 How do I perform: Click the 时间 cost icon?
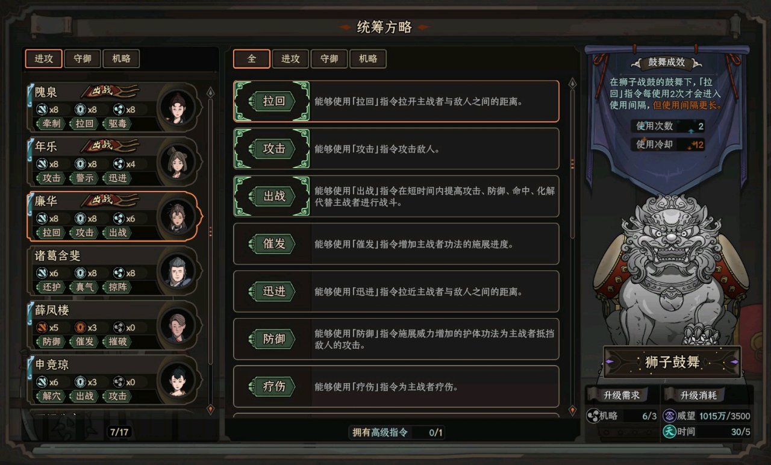point(669,431)
